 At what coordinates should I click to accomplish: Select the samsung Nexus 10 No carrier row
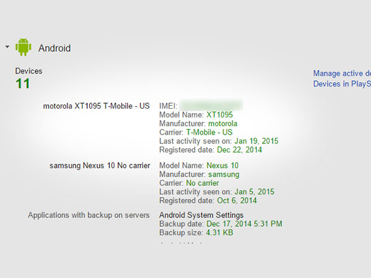100,166
